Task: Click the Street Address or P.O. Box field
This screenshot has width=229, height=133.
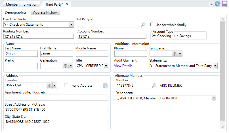Action: [57, 110]
